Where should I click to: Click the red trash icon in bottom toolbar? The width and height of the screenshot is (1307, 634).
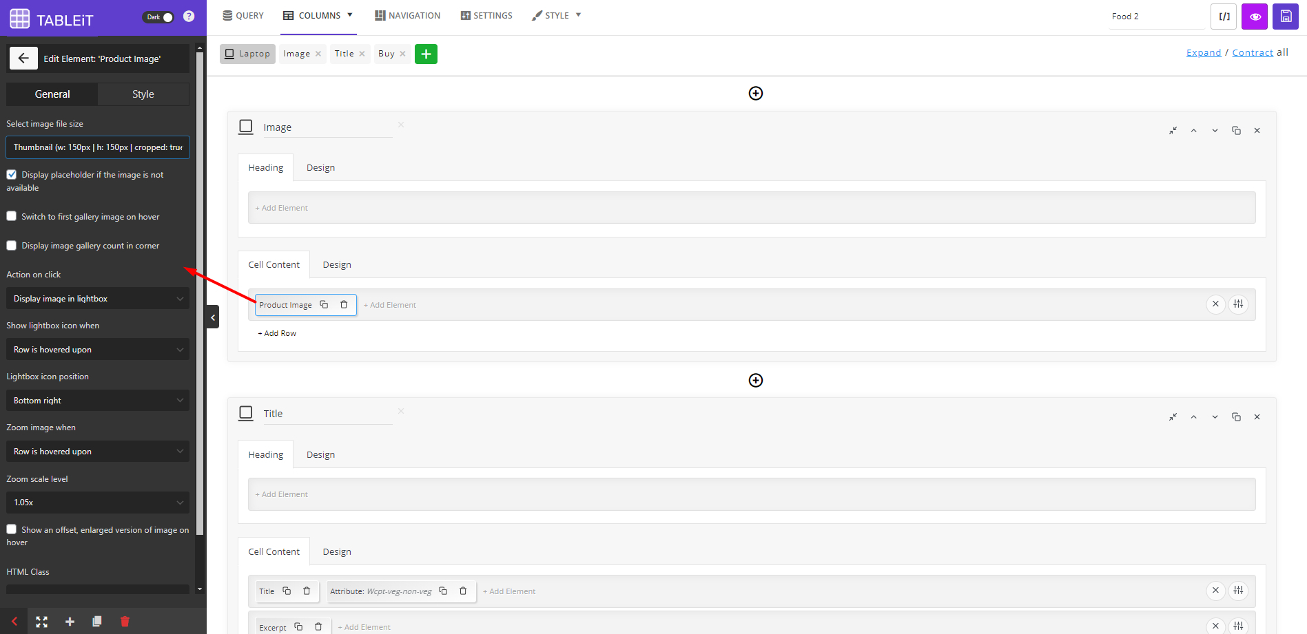pyautogui.click(x=125, y=622)
